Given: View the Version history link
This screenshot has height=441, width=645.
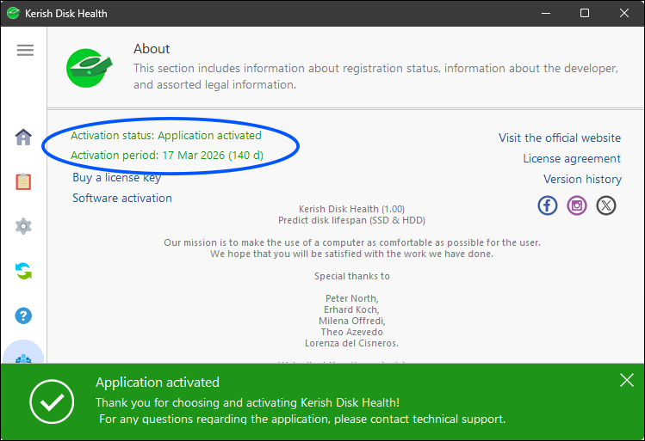Looking at the screenshot, I should coord(582,179).
